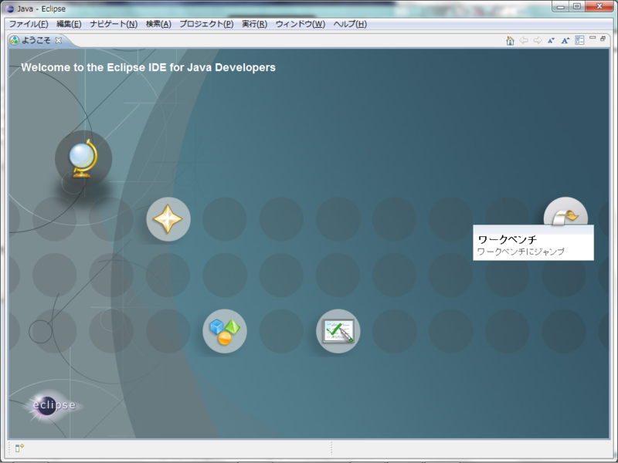The image size is (618, 463).
Task: Open the ファイル(F) menu
Action: 29,24
